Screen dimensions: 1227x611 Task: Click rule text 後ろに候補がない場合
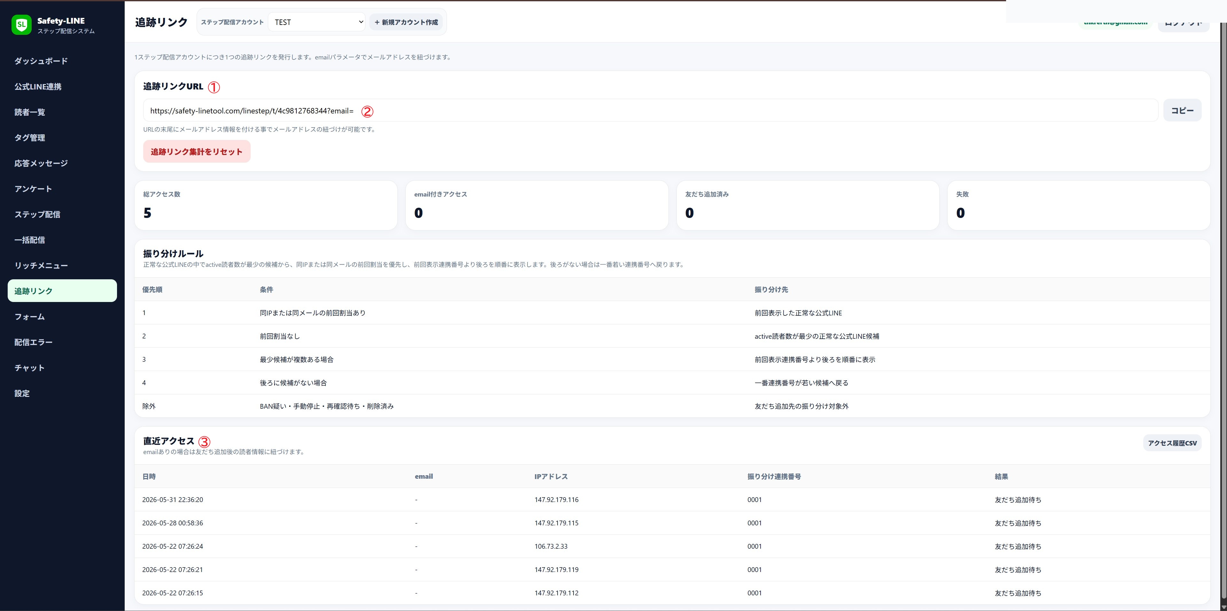(293, 383)
